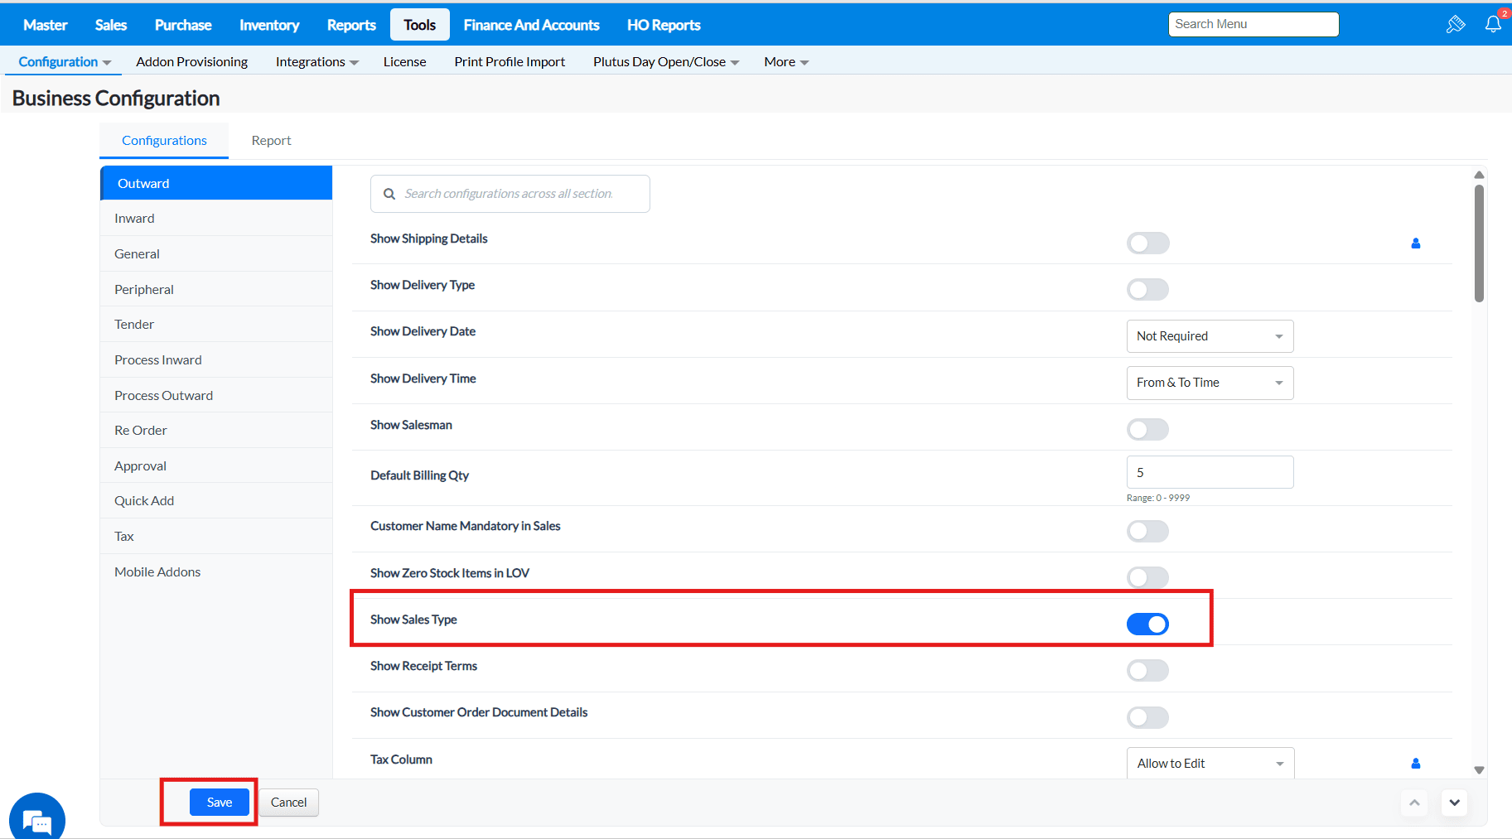
Task: Click the scrollbar up arrow
Action: click(x=1479, y=175)
